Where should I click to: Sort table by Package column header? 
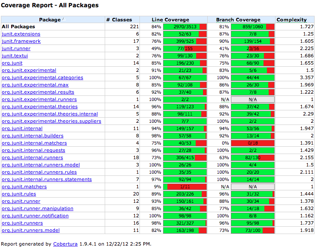coord(50,20)
